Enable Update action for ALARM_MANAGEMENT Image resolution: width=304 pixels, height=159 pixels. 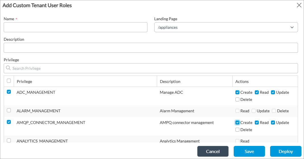click(254, 111)
